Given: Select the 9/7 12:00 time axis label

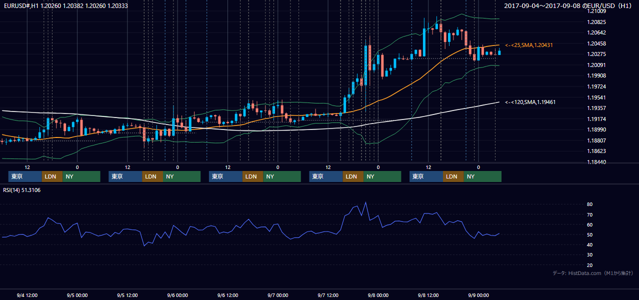Looking at the screenshot, I should pos(328,295).
